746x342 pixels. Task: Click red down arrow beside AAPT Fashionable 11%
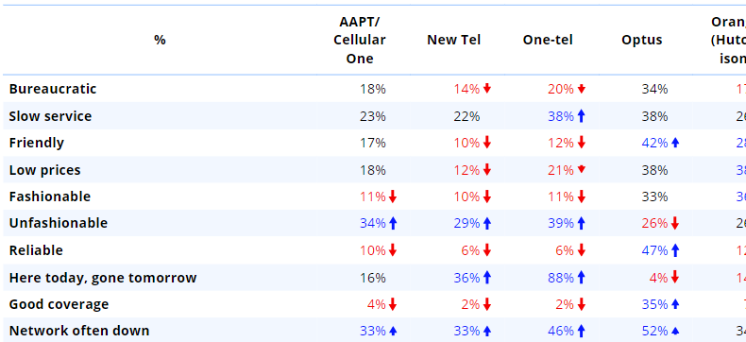[393, 197]
